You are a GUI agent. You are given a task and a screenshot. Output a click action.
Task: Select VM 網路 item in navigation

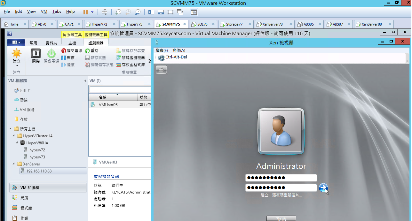tap(24, 110)
